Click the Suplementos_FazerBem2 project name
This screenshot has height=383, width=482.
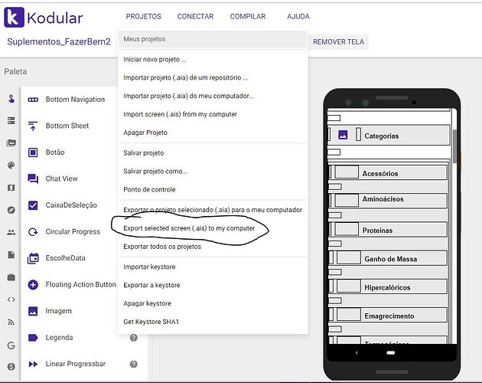(x=59, y=42)
